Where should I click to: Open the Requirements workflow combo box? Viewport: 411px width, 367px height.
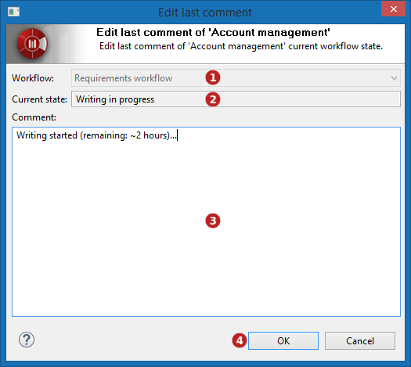click(236, 78)
